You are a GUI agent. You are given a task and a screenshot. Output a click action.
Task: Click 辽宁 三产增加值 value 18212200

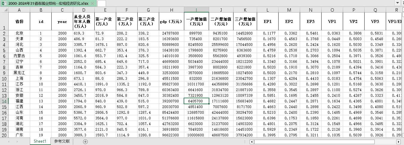point(245,62)
